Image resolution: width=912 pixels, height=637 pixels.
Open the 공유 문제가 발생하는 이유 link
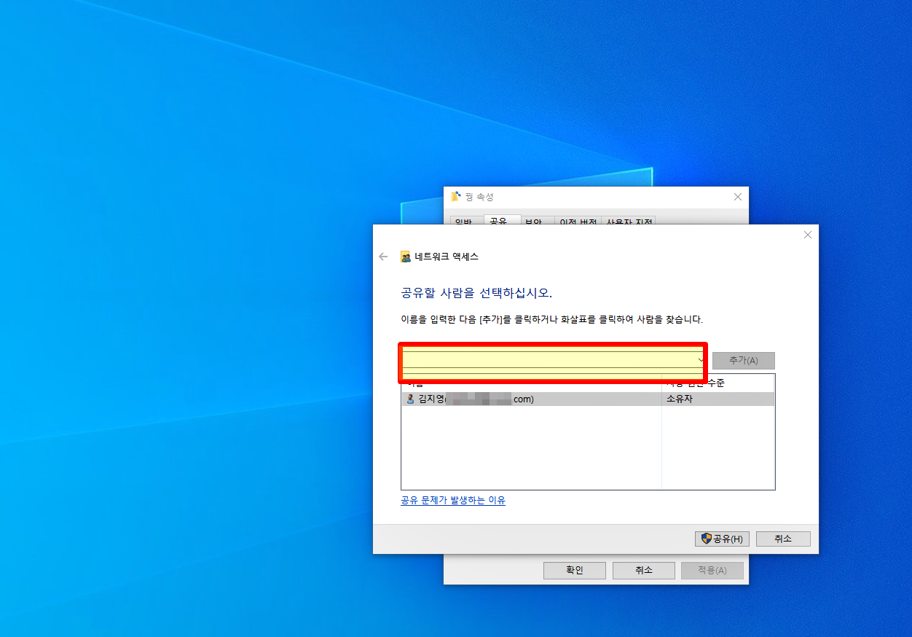pyautogui.click(x=453, y=501)
